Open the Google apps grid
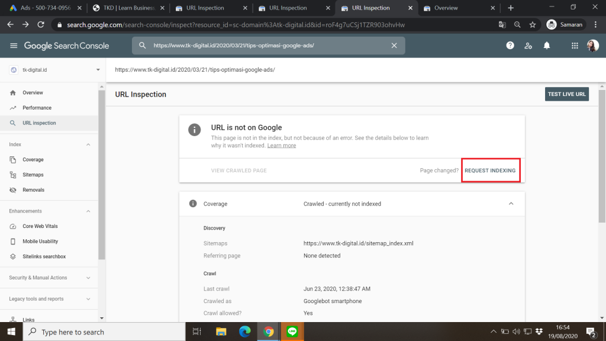 pos(575,46)
